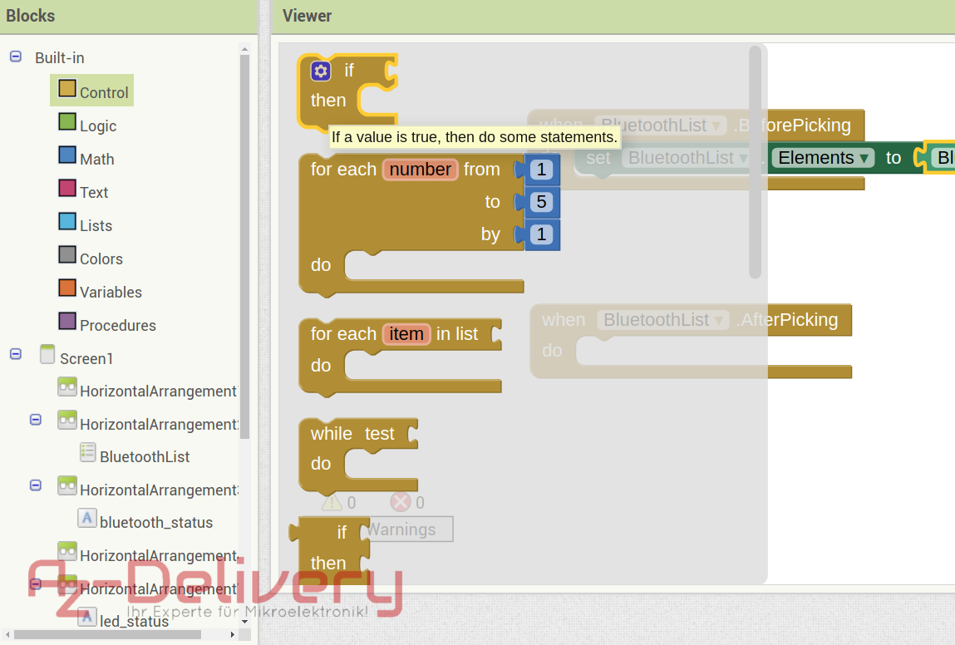Collapse the Screen1 component tree
Viewport: 955px width, 645px height.
(x=16, y=354)
